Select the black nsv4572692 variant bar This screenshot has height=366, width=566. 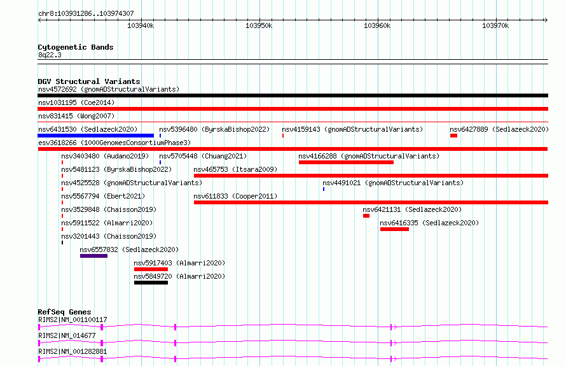point(293,95)
